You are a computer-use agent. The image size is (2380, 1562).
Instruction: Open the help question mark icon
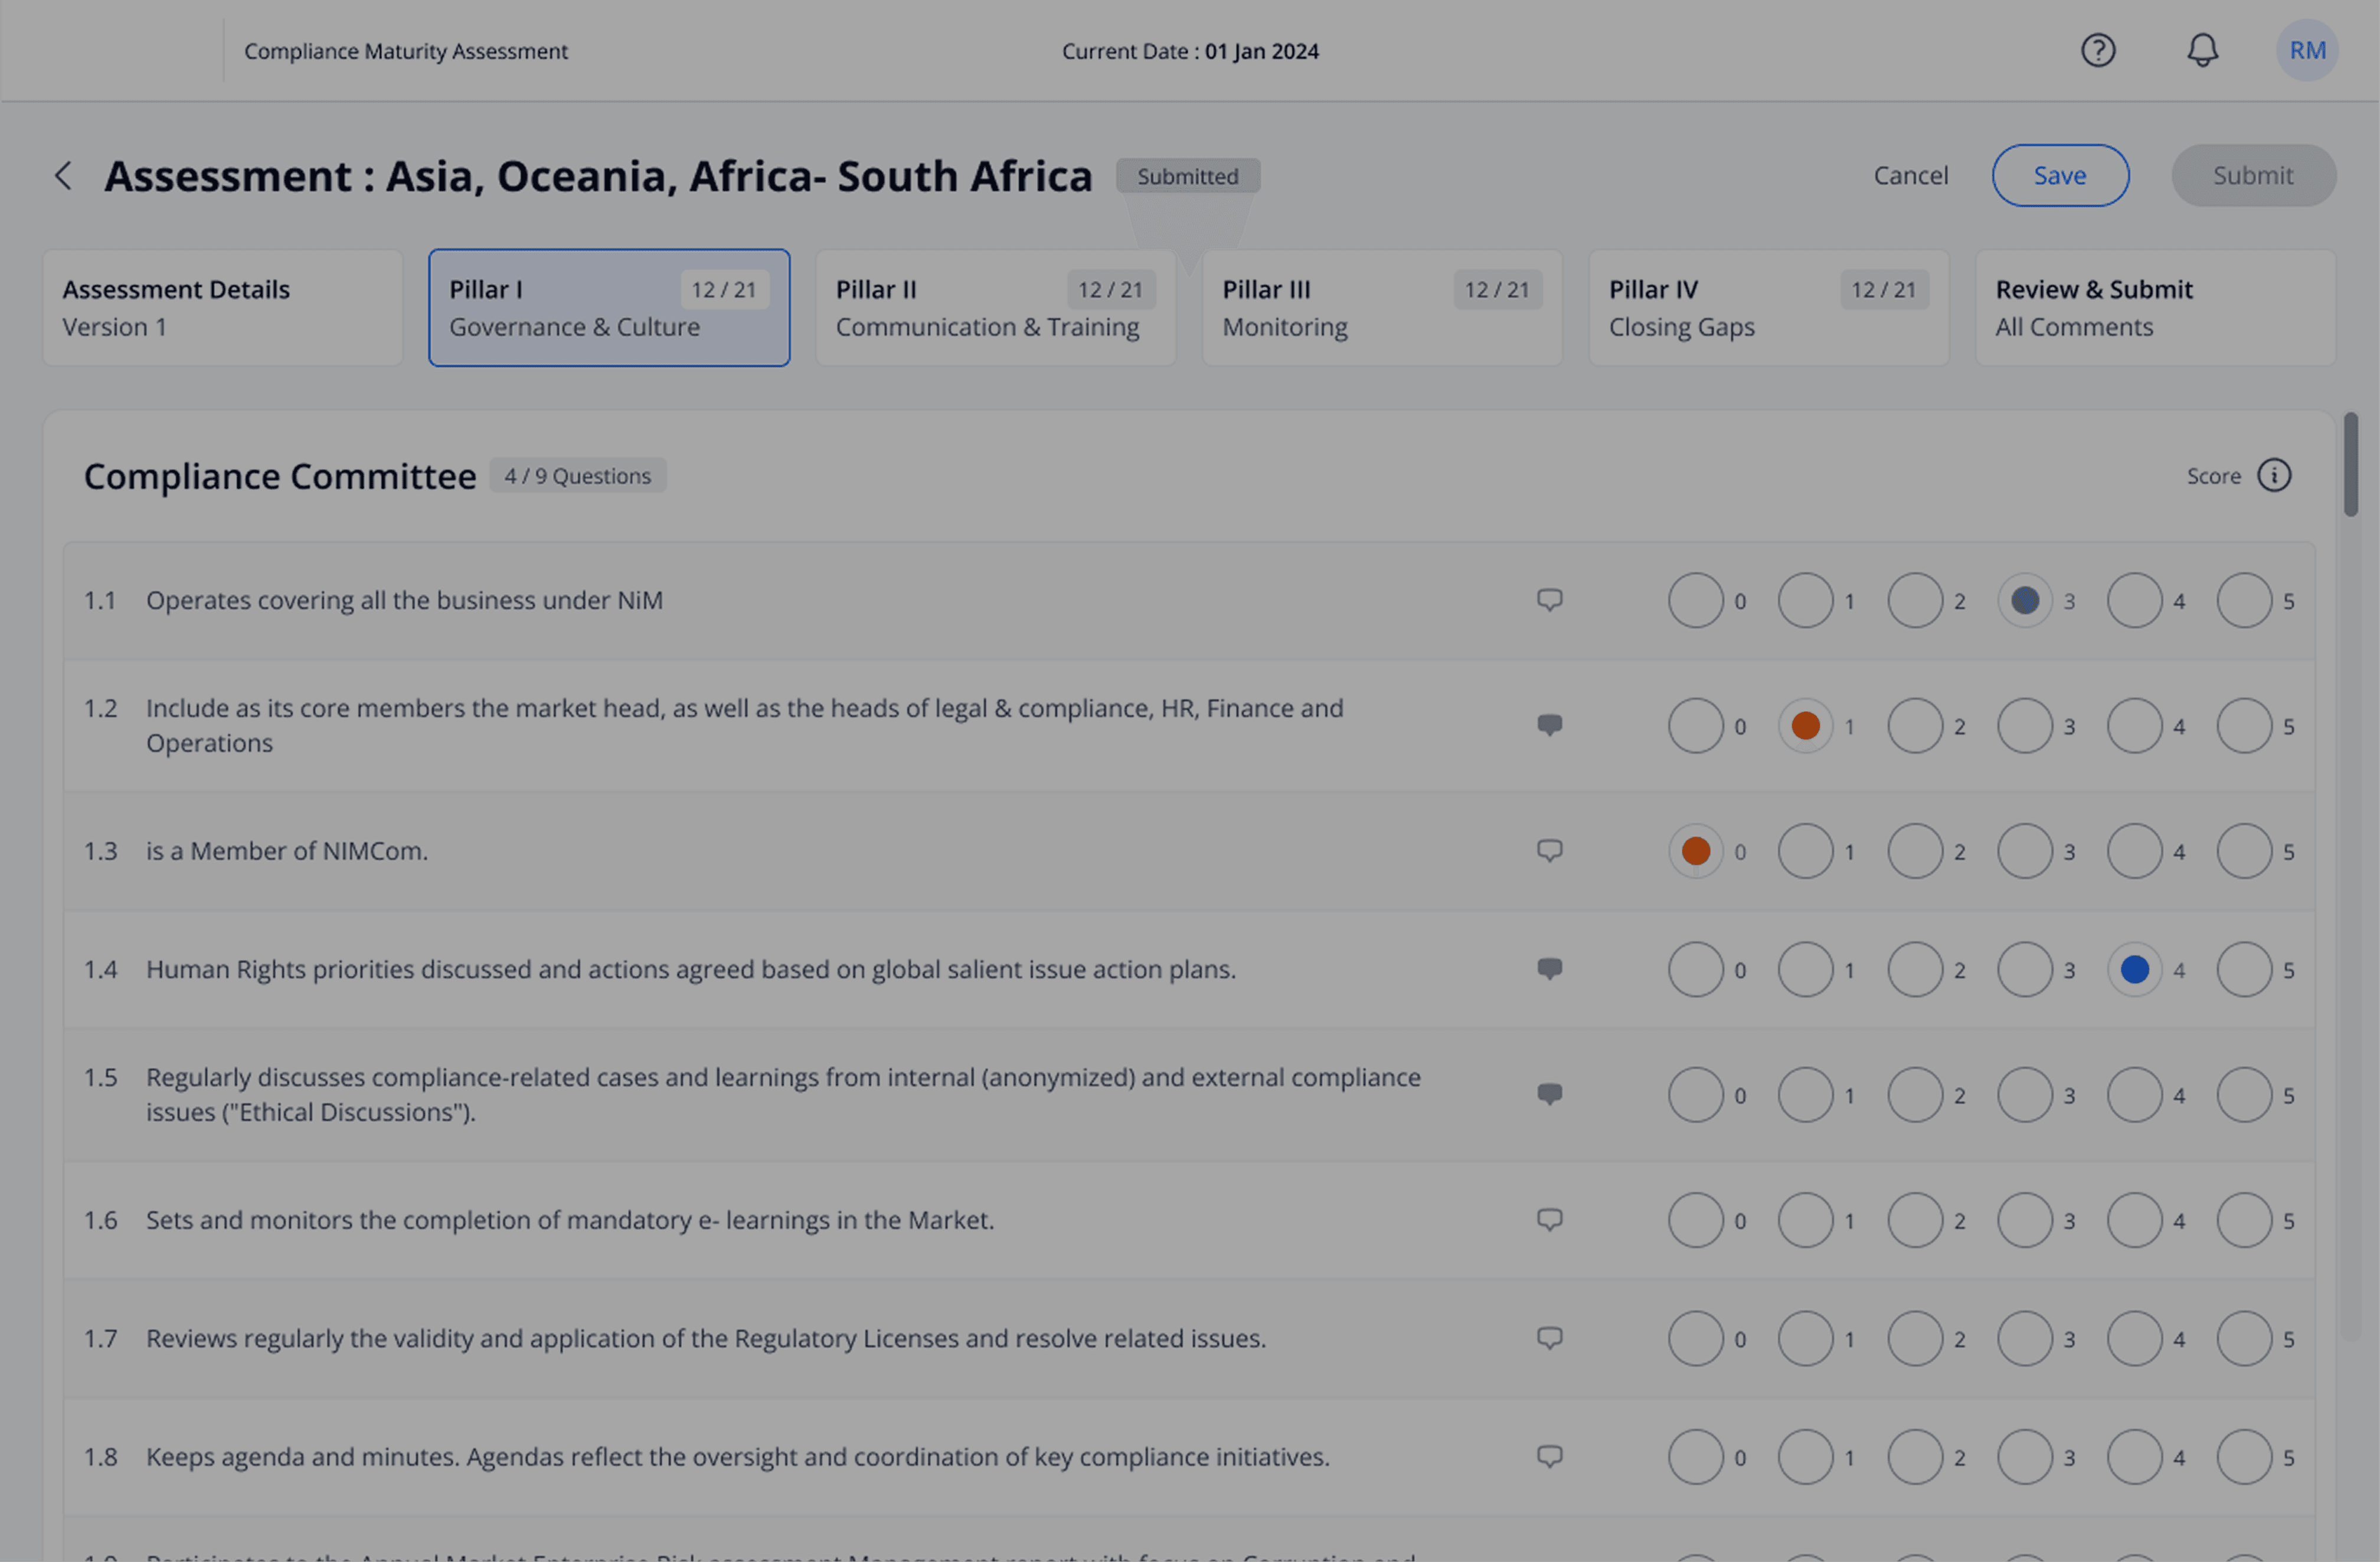pos(2098,50)
